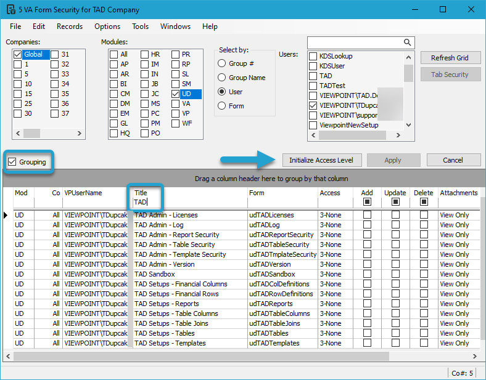Click the Apply button
Screen dimensions: 486x380
(x=393, y=160)
